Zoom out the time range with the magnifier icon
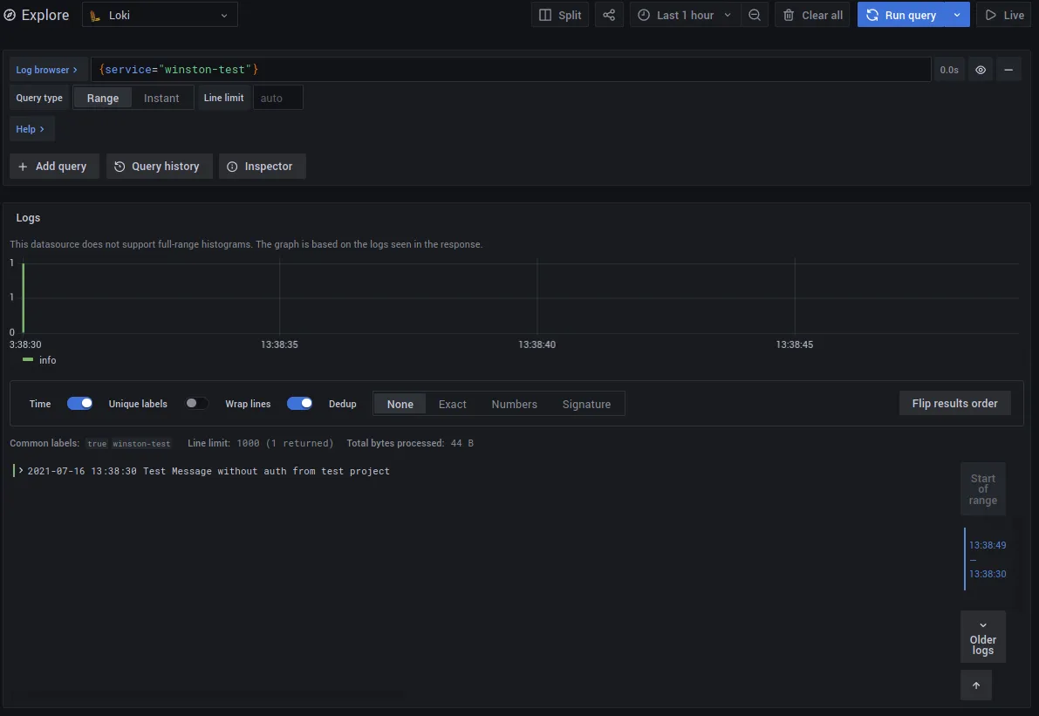 pos(755,14)
